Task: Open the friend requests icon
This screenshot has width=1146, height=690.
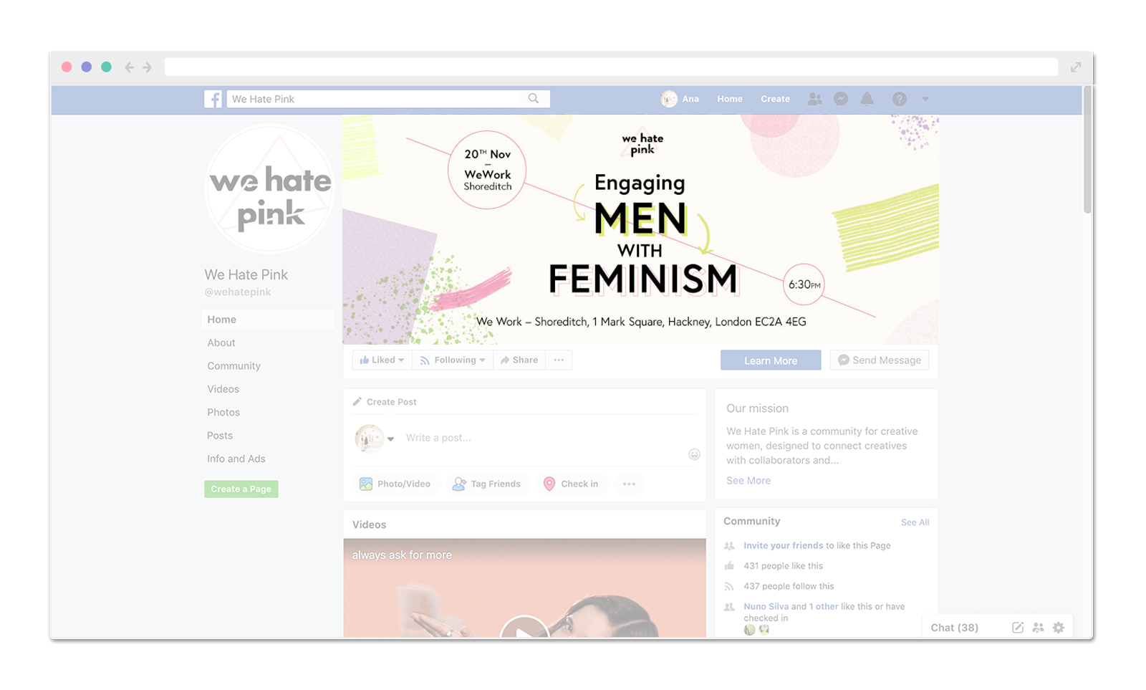Action: click(x=814, y=99)
